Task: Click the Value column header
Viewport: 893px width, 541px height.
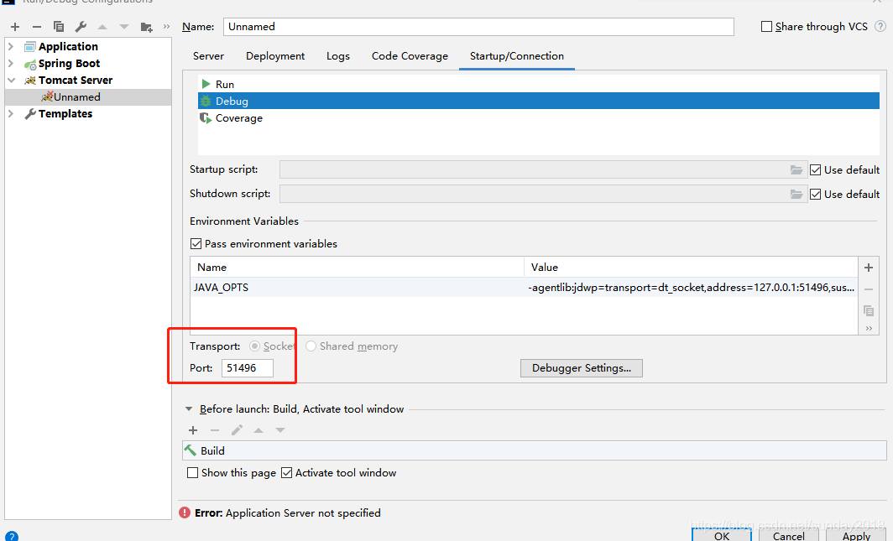Action: click(691, 268)
